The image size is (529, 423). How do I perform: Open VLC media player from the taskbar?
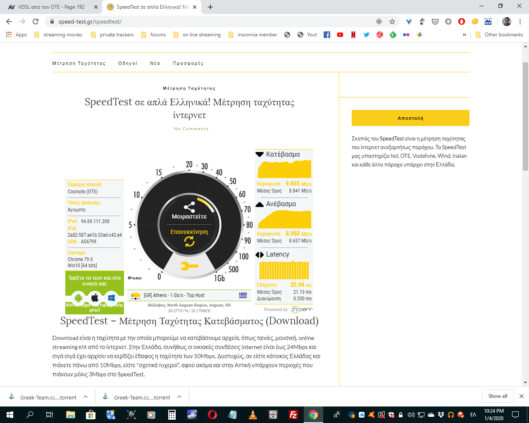(253, 415)
